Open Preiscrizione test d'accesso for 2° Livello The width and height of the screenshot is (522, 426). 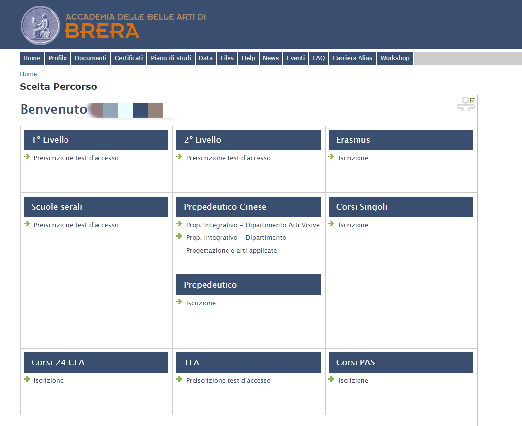(x=228, y=158)
